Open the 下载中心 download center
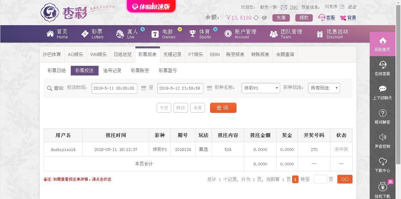 pyautogui.click(x=383, y=165)
